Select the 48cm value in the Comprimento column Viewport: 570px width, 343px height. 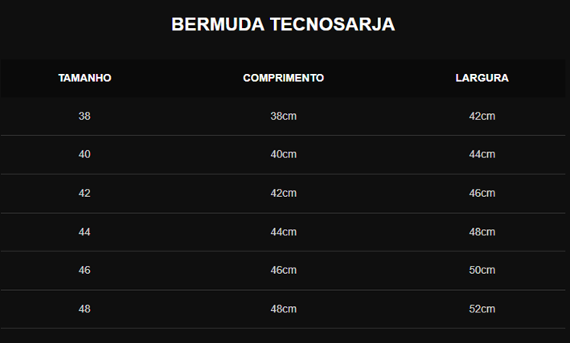pos(283,308)
